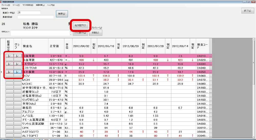
Task: Open the 検査結果(L) menu
Action: (x=40, y=5)
